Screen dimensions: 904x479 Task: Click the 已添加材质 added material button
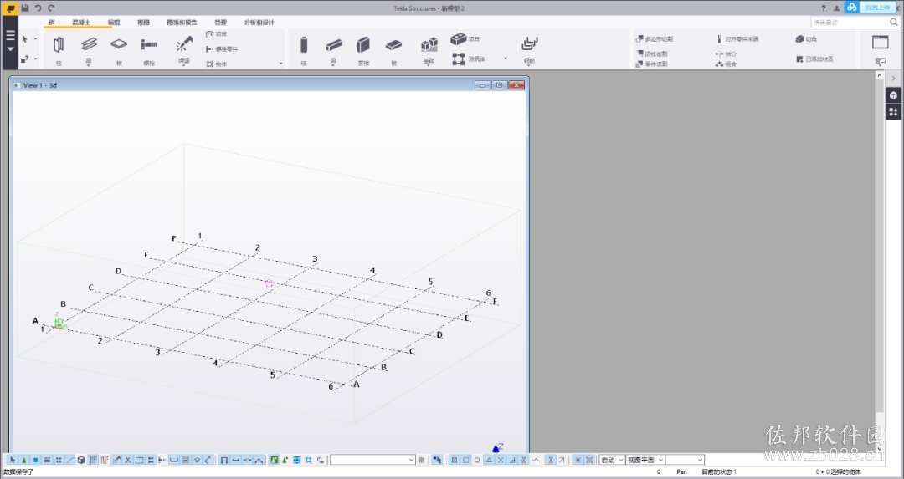[814, 59]
